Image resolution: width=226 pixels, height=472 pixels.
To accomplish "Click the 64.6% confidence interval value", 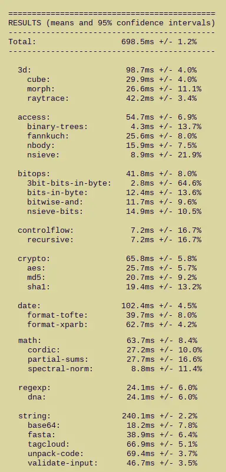I will pyautogui.click(x=190, y=183).
